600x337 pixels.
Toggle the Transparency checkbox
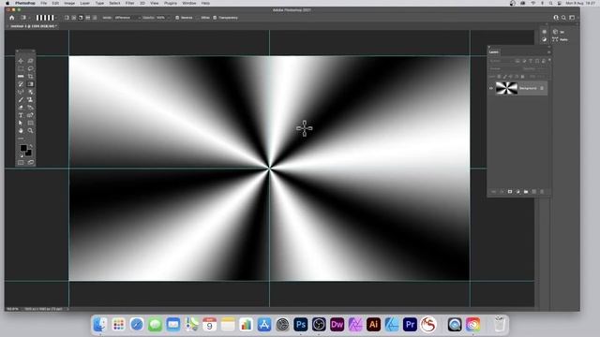point(215,18)
